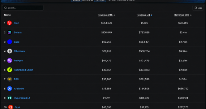The width and height of the screenshot is (206, 109).
Task: Select BSC 30d revenue $1.58m
Action: click(x=183, y=79)
